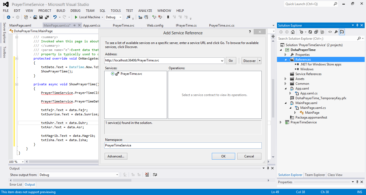Open the DEBUG menu
This screenshot has height=195, width=366.
(x=76, y=11)
